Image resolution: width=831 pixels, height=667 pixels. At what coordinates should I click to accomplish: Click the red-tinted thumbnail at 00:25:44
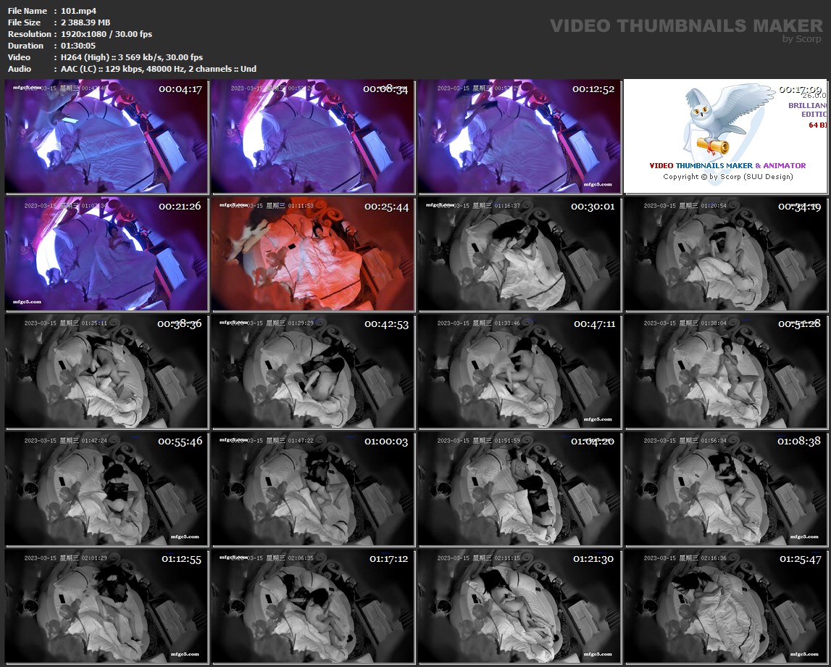tap(313, 254)
